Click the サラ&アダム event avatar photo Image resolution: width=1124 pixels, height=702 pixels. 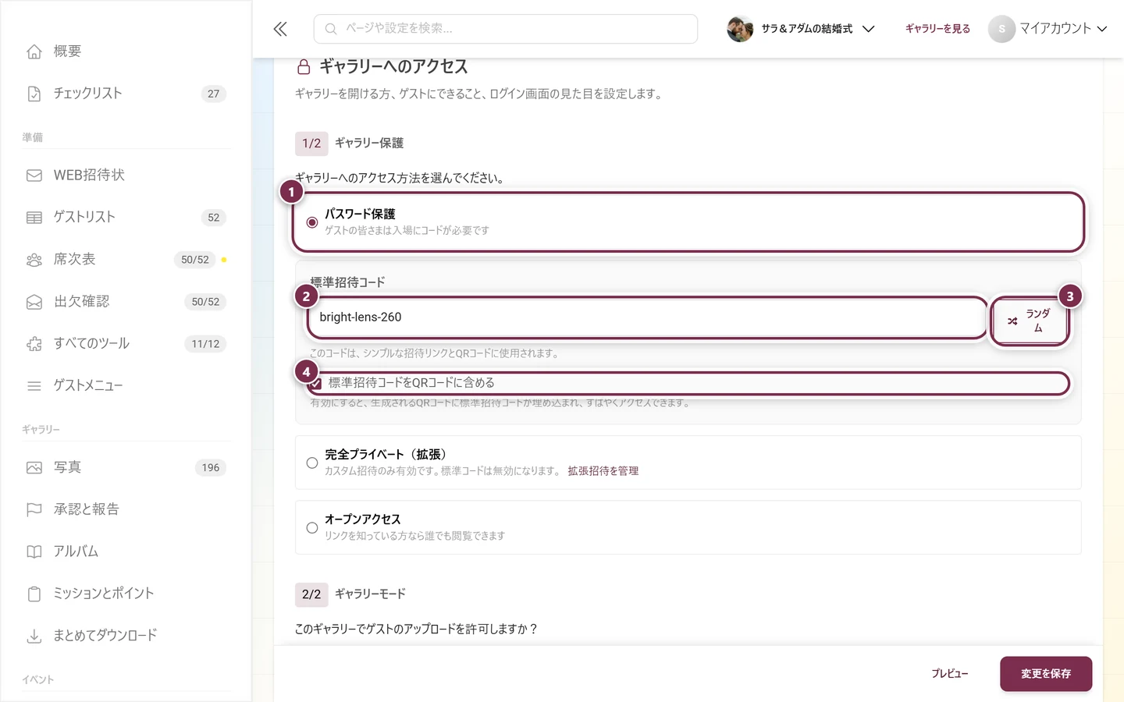tap(740, 29)
